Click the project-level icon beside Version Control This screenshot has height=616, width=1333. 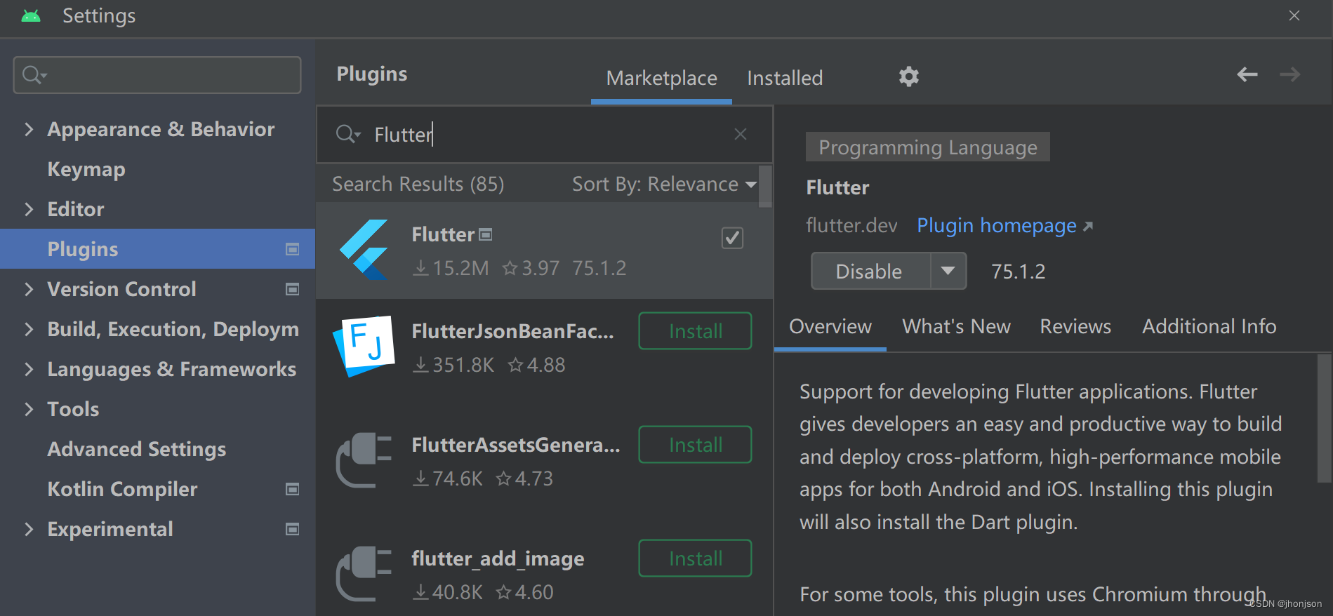pos(293,289)
